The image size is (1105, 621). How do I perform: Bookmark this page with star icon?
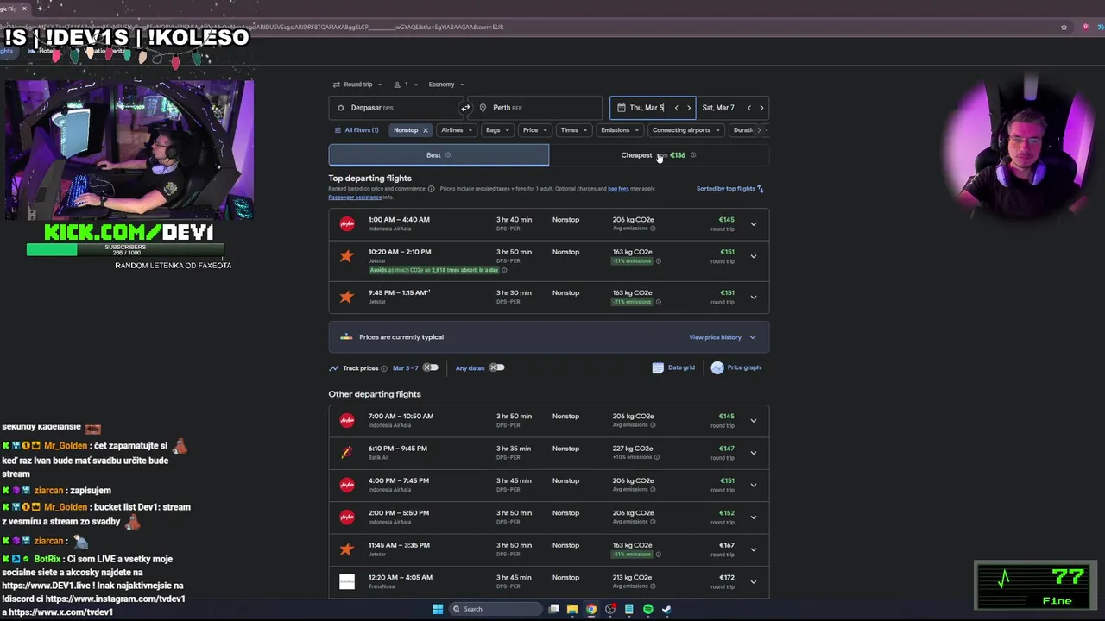point(1064,27)
